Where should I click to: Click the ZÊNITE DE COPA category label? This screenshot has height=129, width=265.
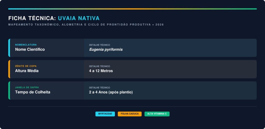click(26, 66)
